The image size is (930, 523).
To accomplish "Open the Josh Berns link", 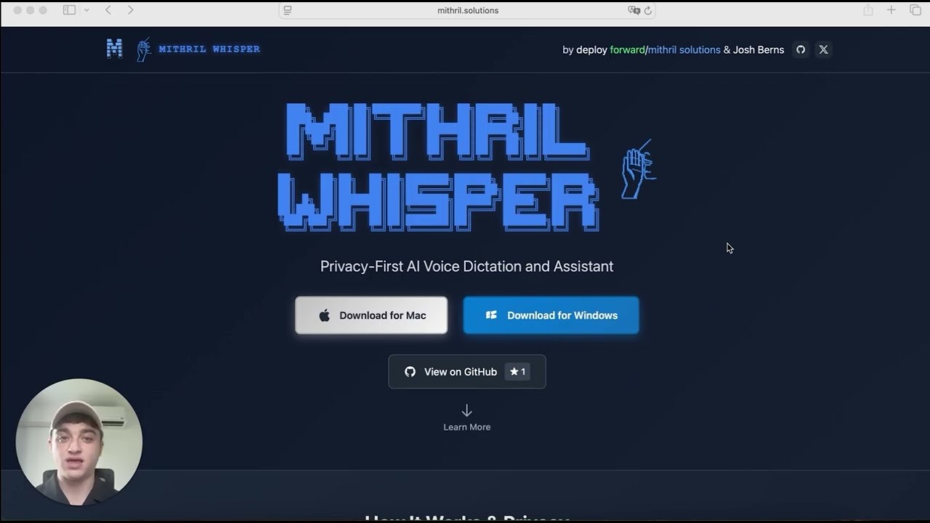I will click(759, 50).
